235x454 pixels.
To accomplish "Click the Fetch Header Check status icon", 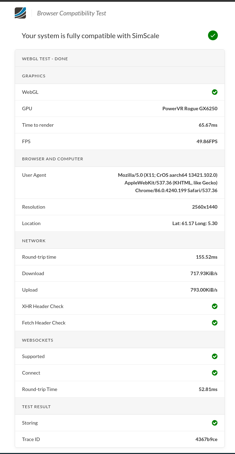I will 215,323.
